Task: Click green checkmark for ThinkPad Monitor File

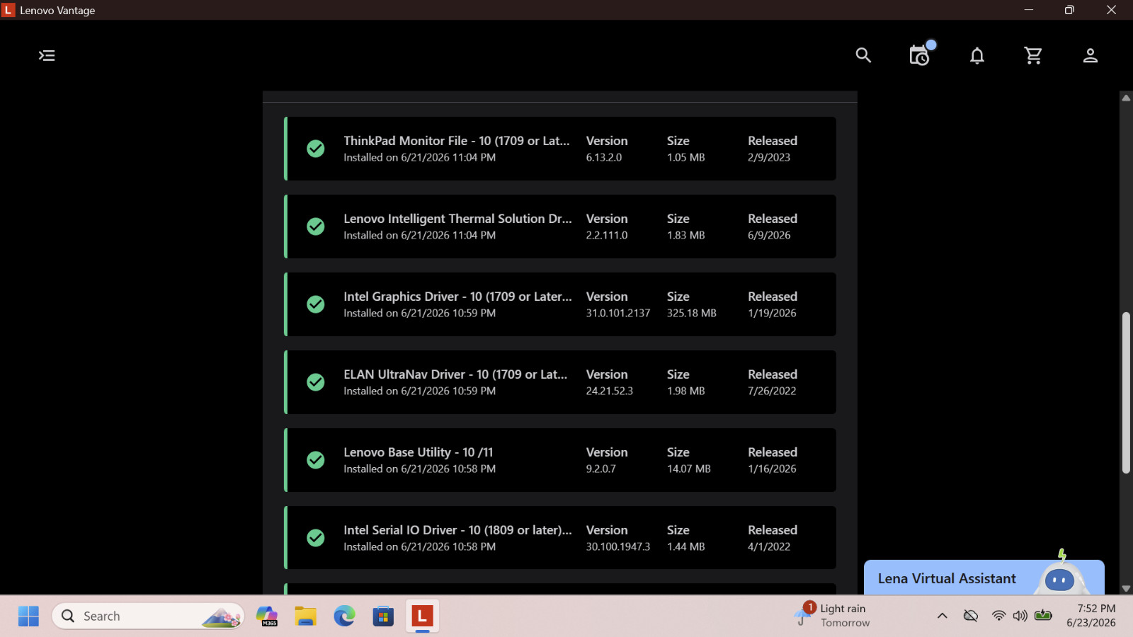Action: (316, 149)
